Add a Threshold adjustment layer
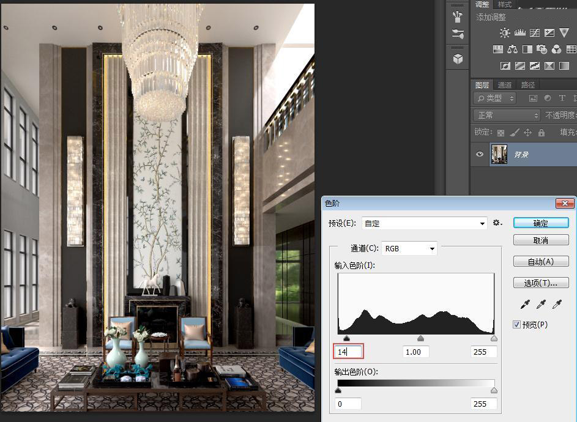Screen dimensions: 577x422 pos(535,66)
